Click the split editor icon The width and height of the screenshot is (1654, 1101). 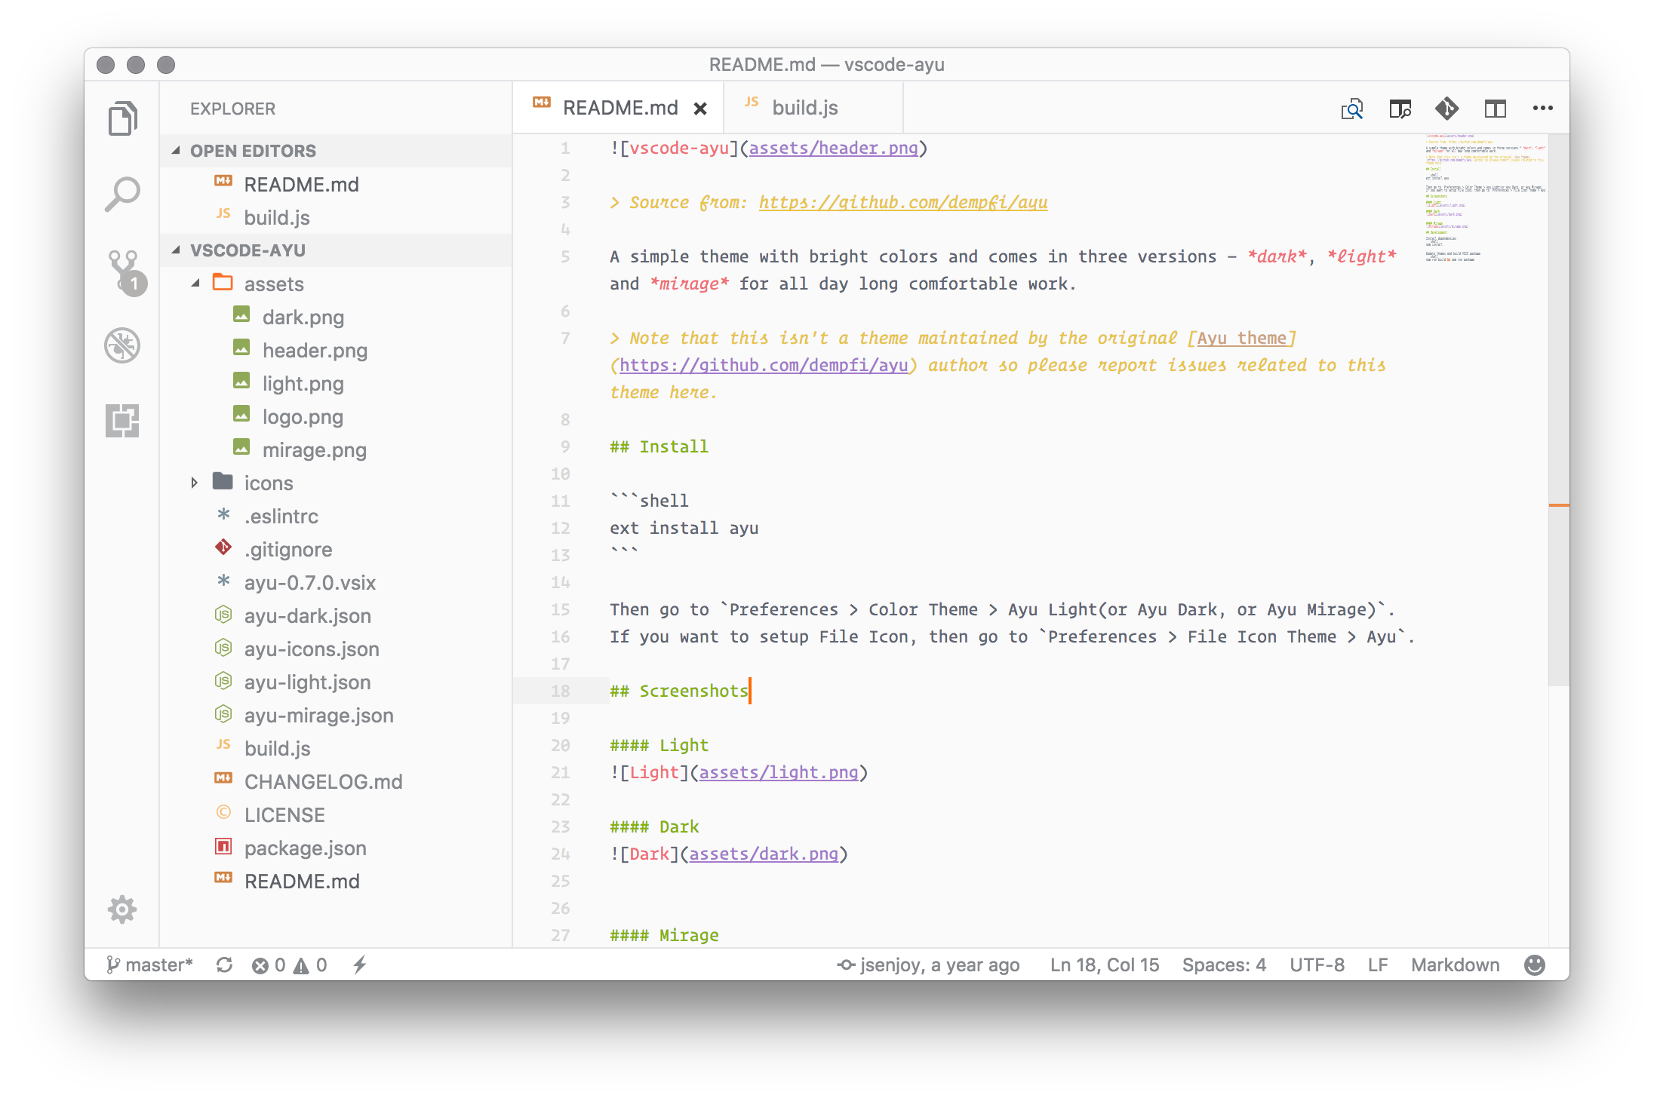point(1495,109)
